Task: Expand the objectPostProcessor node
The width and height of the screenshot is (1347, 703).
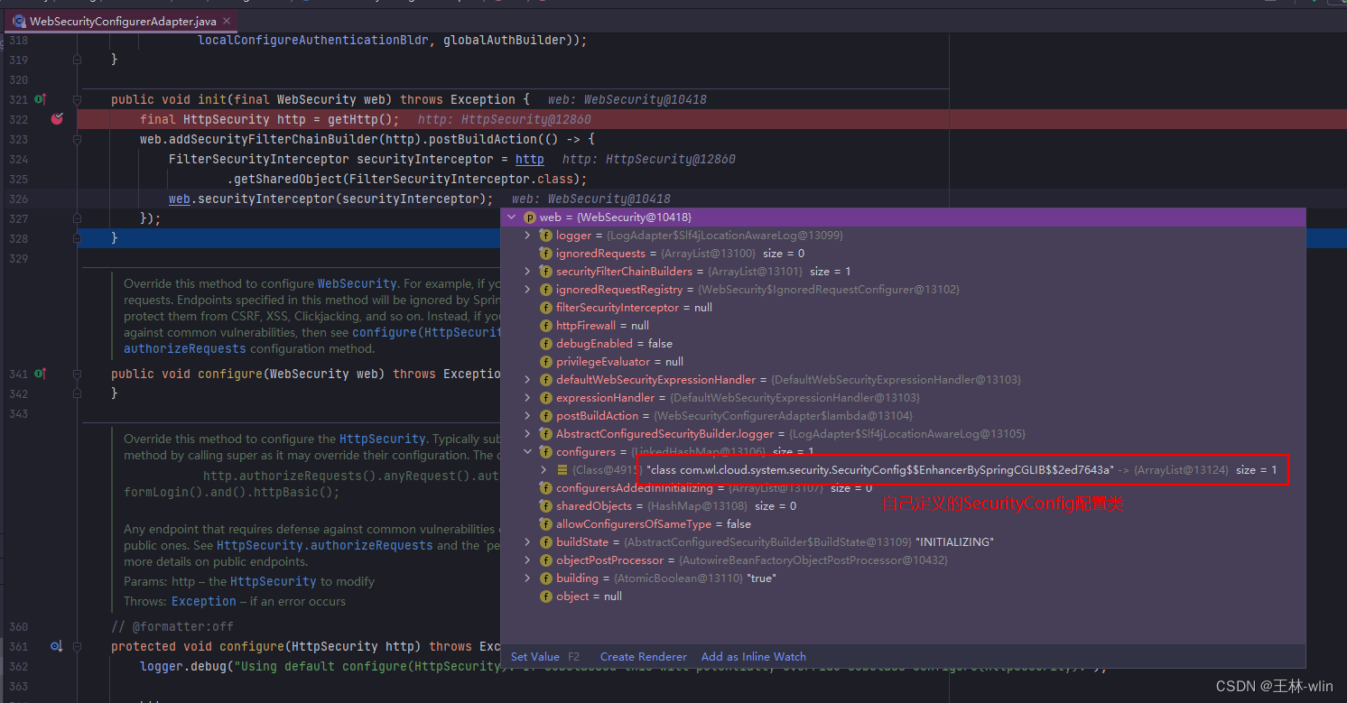Action: pyautogui.click(x=528, y=560)
